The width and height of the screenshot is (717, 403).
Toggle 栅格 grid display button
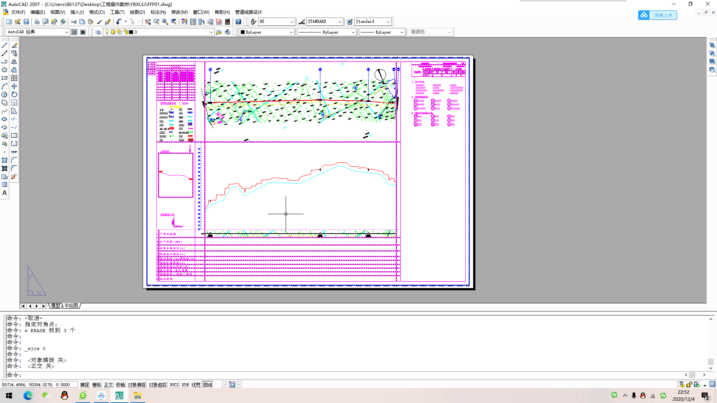pyautogui.click(x=96, y=385)
